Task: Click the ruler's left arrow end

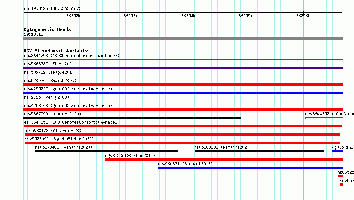Action: [25, 12]
